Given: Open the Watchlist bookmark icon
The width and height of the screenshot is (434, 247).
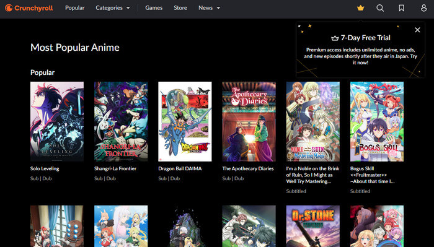Looking at the screenshot, I should (401, 8).
